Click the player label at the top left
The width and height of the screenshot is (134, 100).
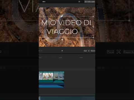click(x=44, y=2)
